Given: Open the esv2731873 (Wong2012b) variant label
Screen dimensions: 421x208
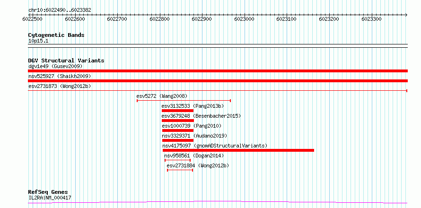Looking at the screenshot, I should point(60,86).
